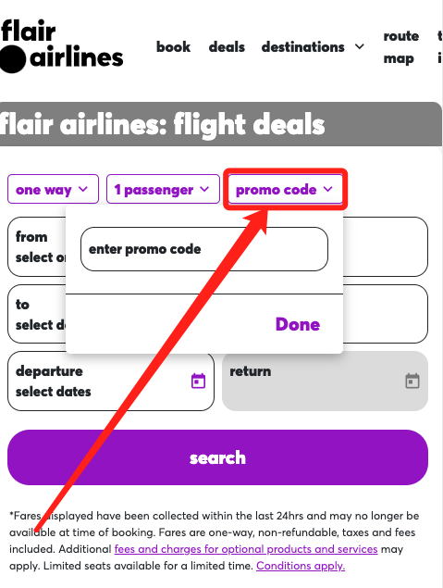443x588 pixels.
Task: Expand the destinations menu chevron
Action: click(x=360, y=47)
